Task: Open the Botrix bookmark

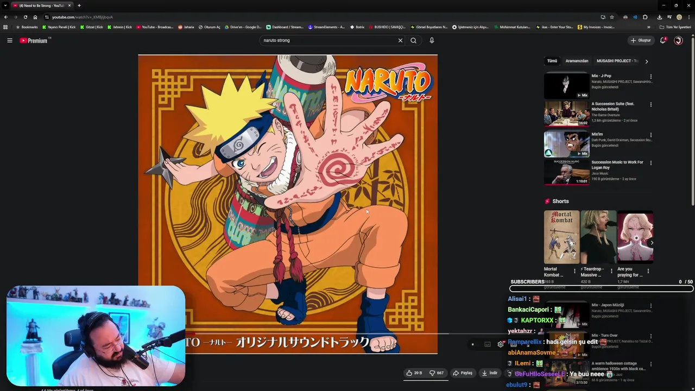Action: [357, 27]
